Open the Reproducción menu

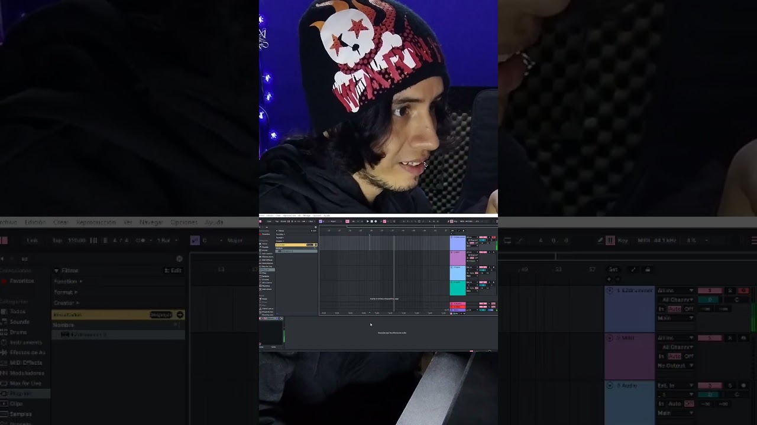289,215
